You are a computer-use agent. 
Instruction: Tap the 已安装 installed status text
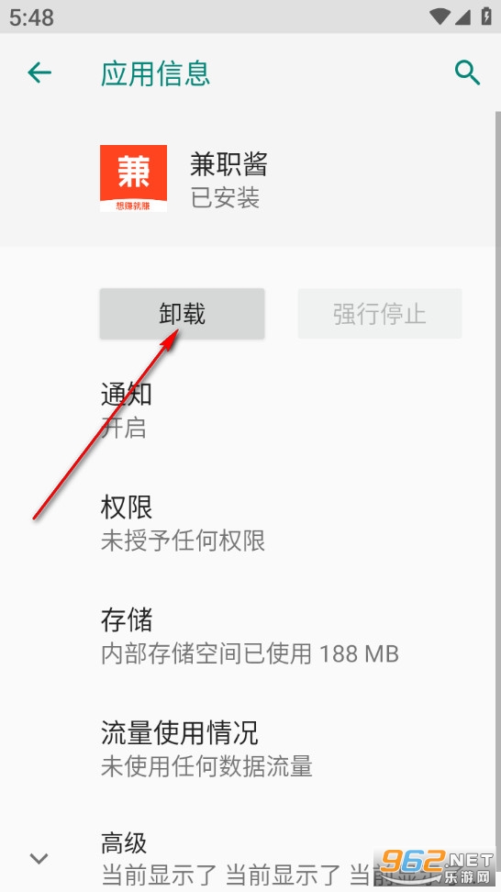pyautogui.click(x=225, y=197)
